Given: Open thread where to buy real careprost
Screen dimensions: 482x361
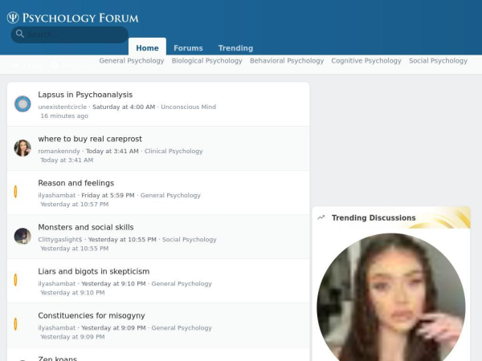Looking at the screenshot, I should (90, 139).
